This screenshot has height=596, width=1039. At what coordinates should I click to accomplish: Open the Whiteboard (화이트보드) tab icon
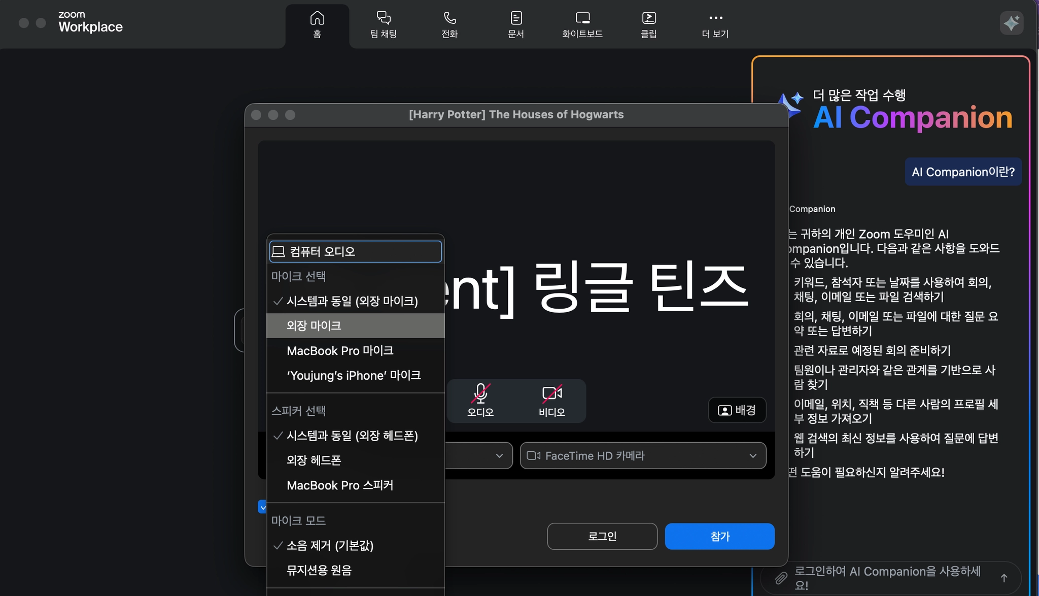point(582,18)
